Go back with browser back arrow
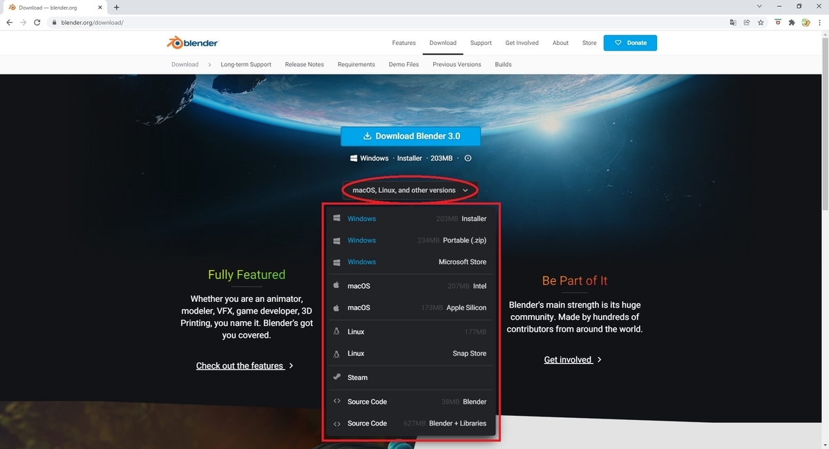 pos(9,22)
